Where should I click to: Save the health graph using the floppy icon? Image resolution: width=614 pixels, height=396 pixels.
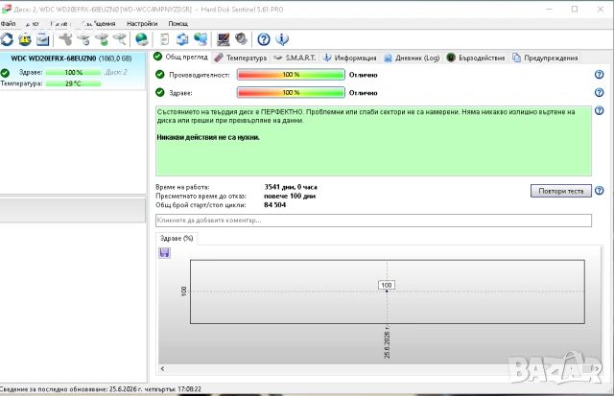(x=164, y=253)
